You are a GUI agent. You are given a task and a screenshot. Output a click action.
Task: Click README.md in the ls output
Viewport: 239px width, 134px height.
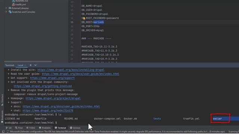(x=71, y=119)
